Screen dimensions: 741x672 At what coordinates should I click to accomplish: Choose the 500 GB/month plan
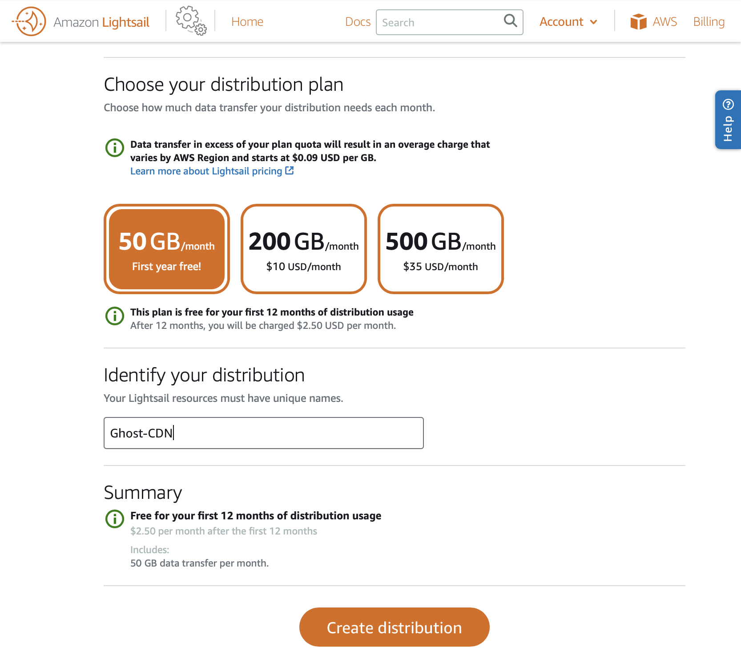coord(441,249)
